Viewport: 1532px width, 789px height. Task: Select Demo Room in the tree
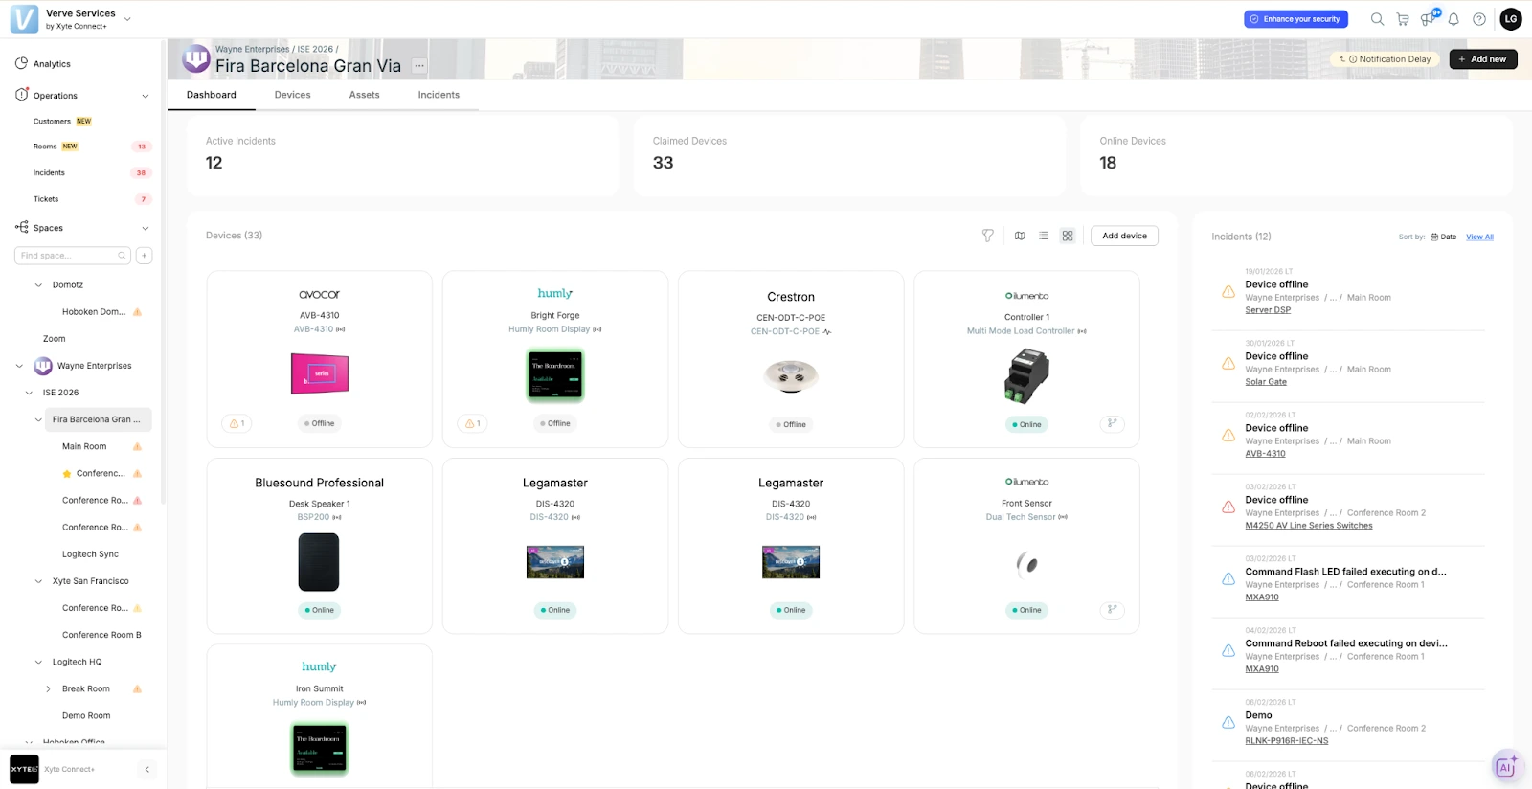pos(86,715)
